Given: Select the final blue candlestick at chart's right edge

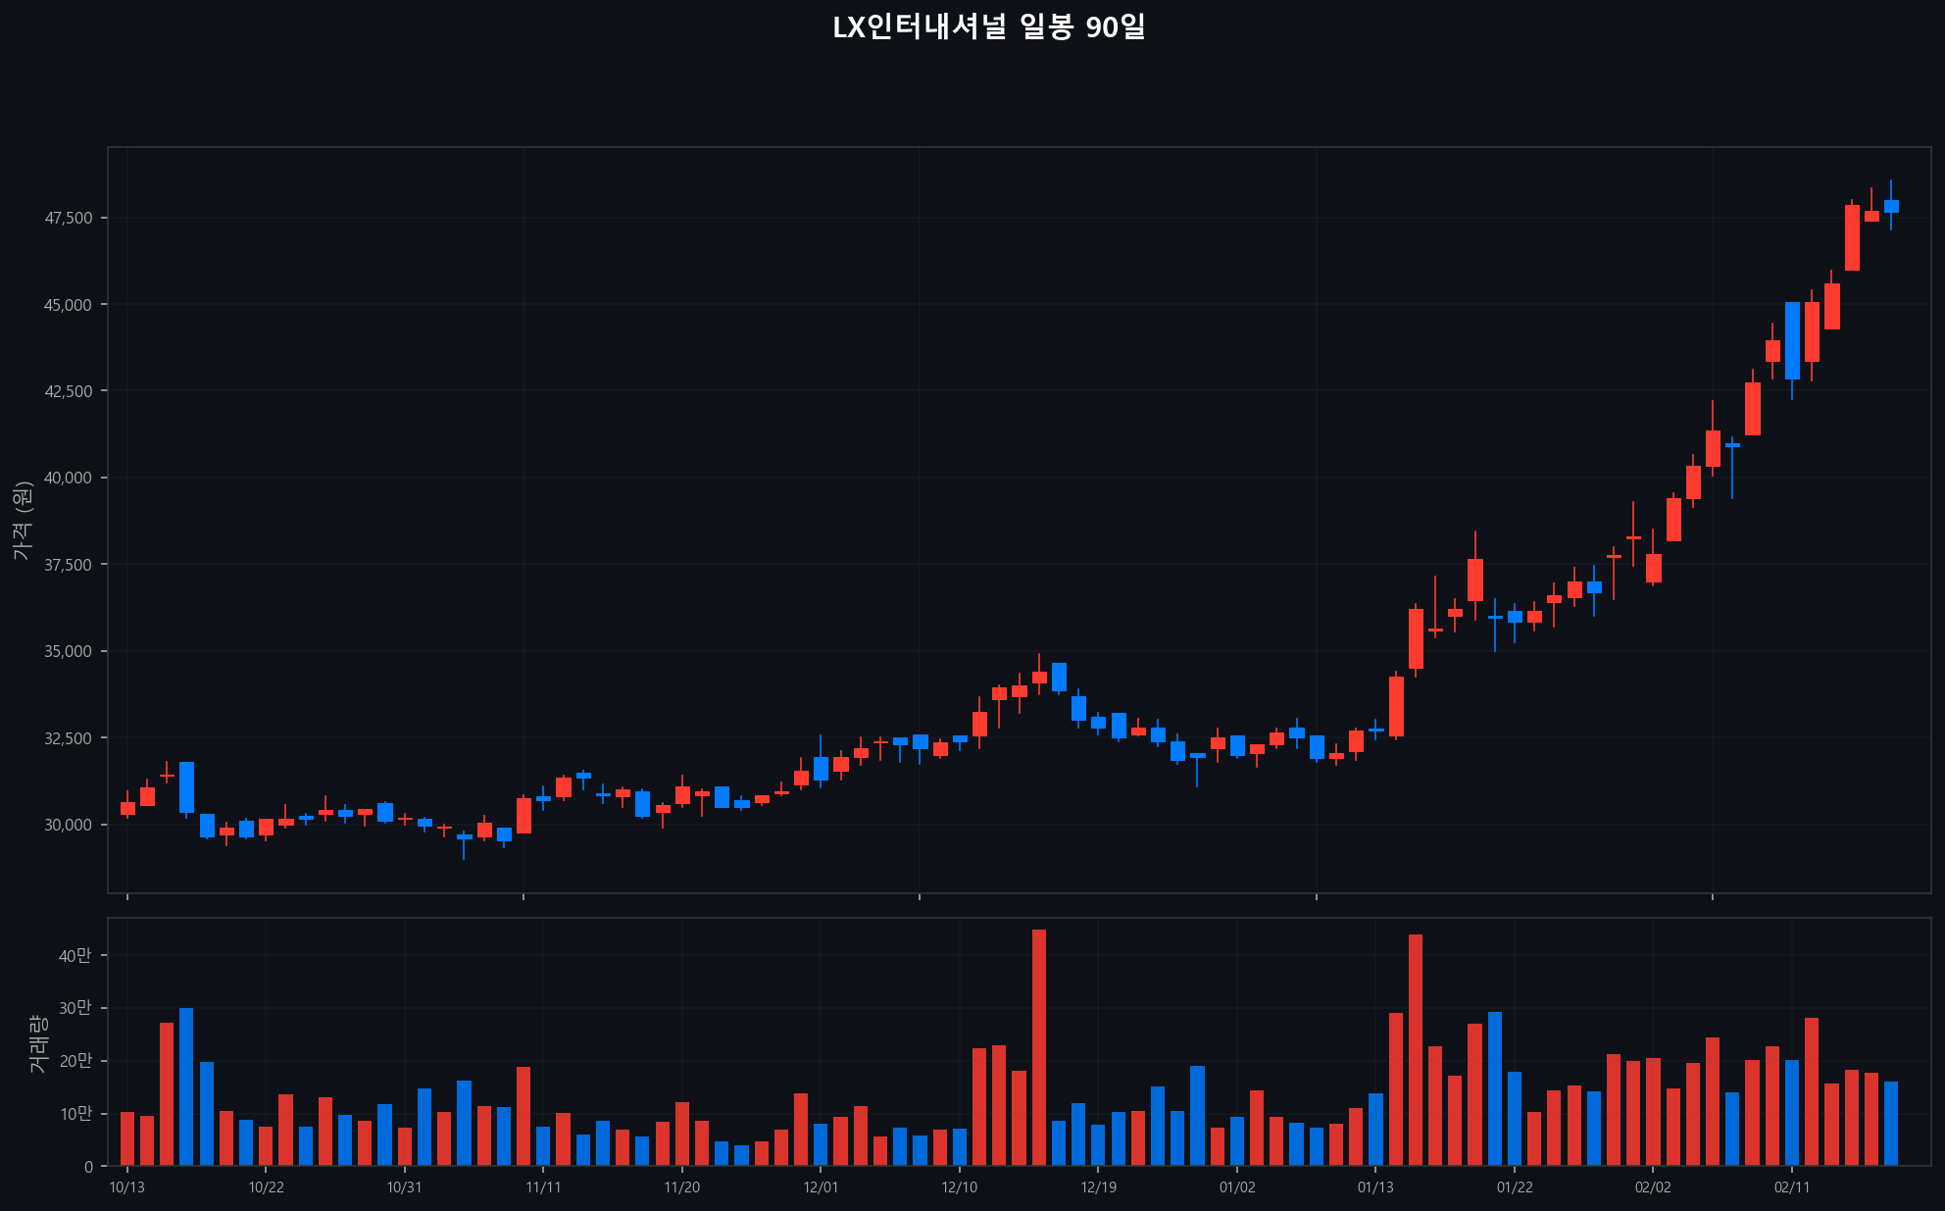Looking at the screenshot, I should pos(1892,206).
